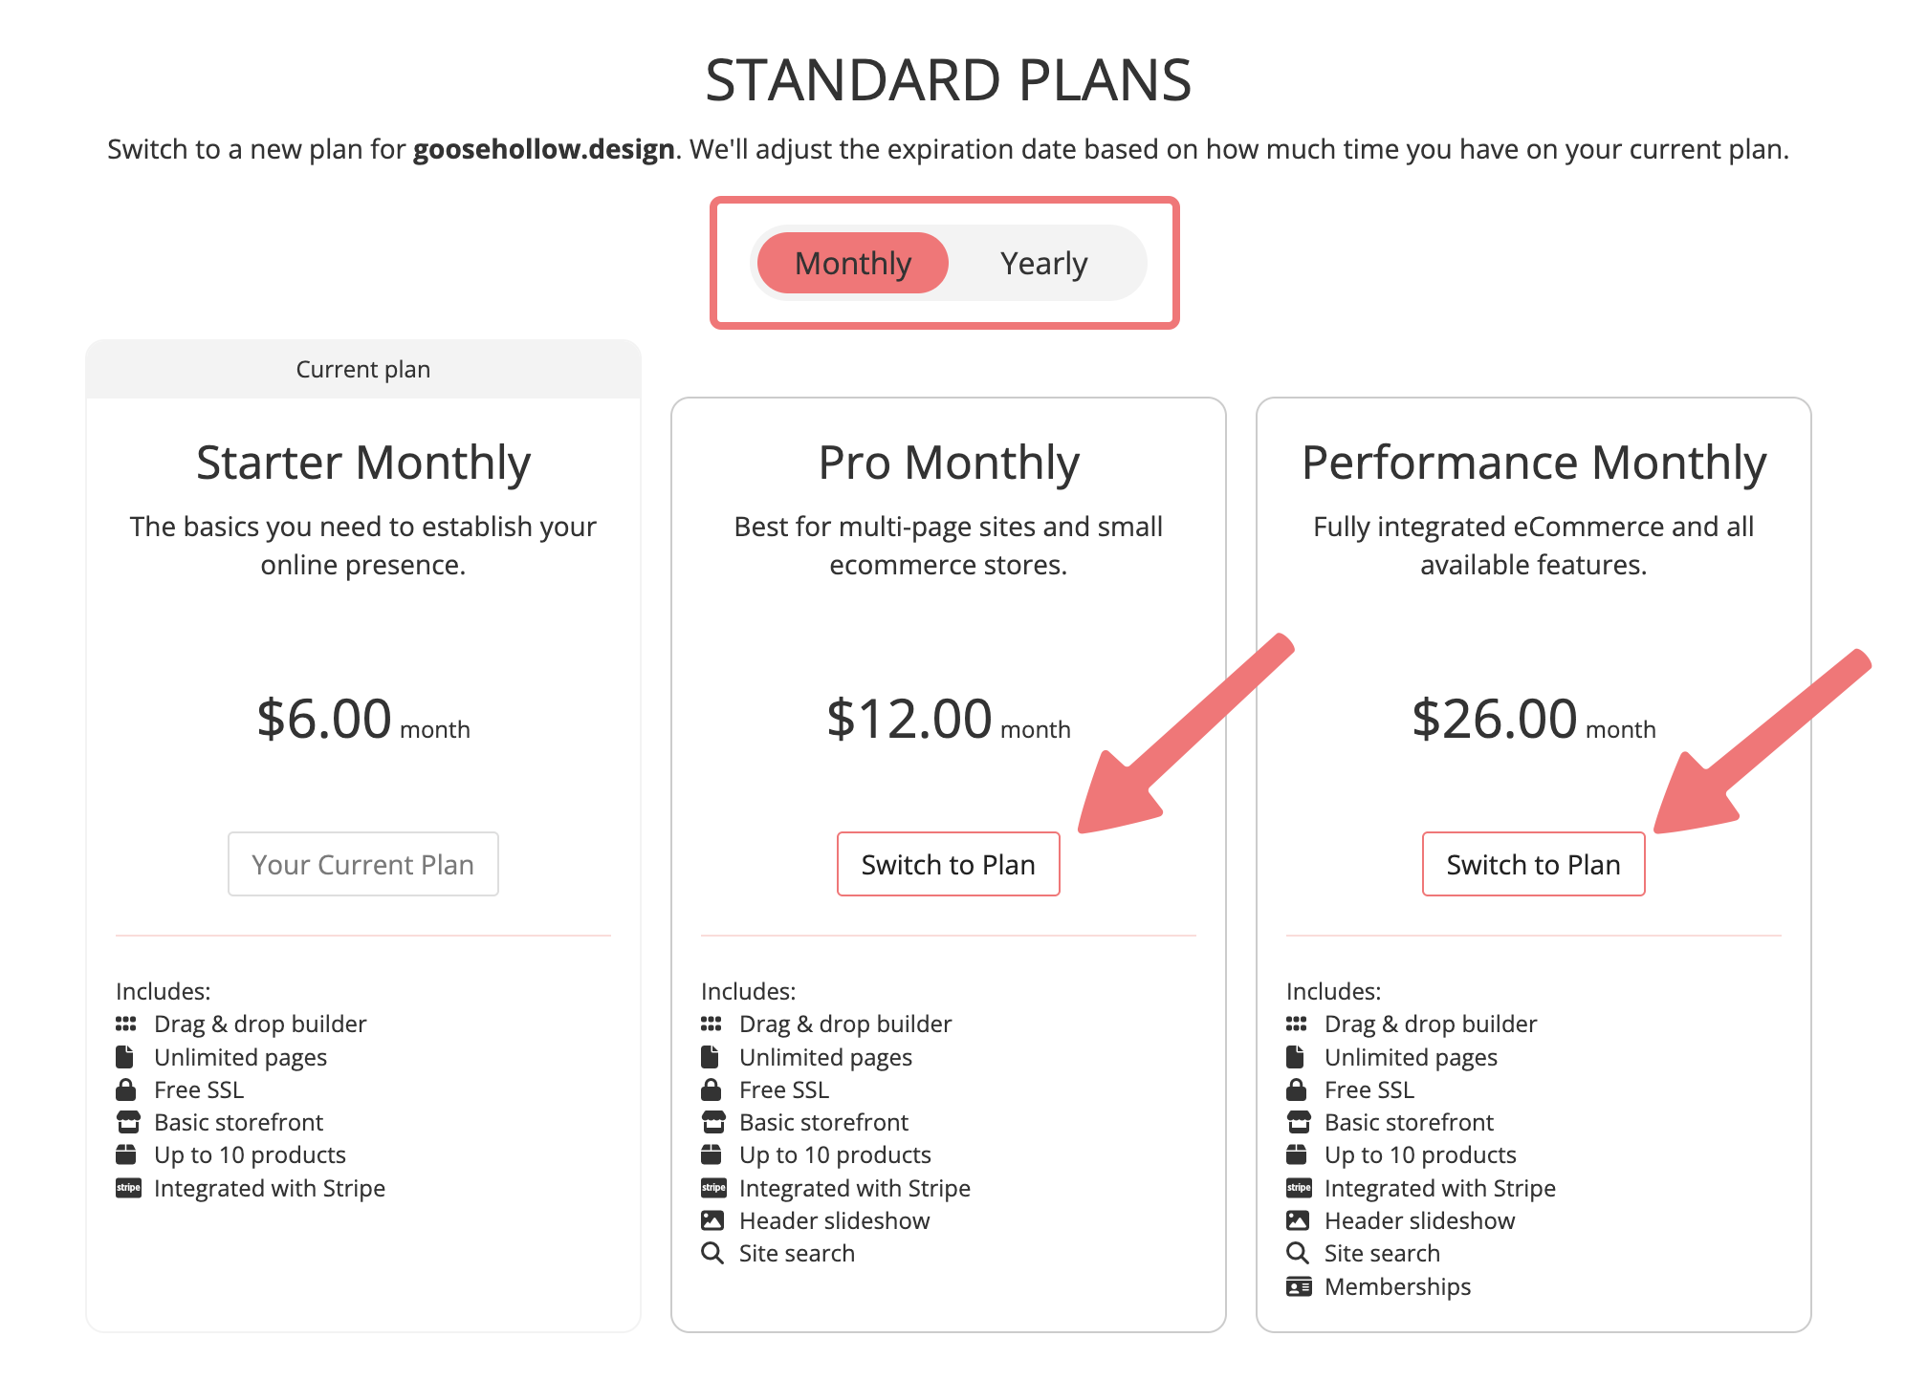This screenshot has width=1905, height=1380.
Task: Click the Your Current Plan button
Action: (x=362, y=864)
